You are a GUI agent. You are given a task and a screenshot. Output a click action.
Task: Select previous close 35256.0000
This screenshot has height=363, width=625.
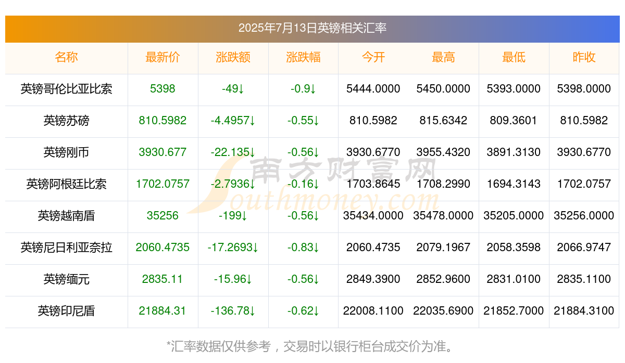click(584, 216)
